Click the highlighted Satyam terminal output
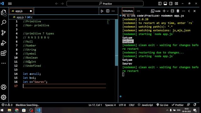Viewport: 201px width, 113px height. 128,41
